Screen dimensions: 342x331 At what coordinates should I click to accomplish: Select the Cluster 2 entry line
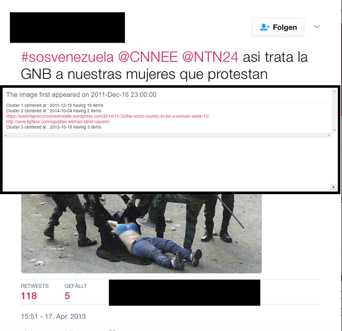(53, 111)
